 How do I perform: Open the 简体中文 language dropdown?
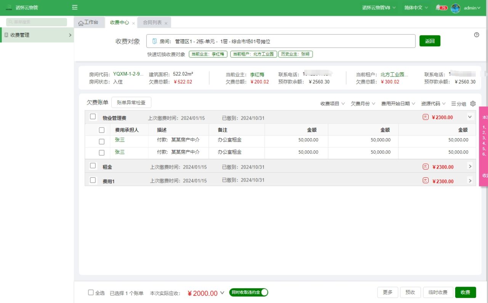416,8
